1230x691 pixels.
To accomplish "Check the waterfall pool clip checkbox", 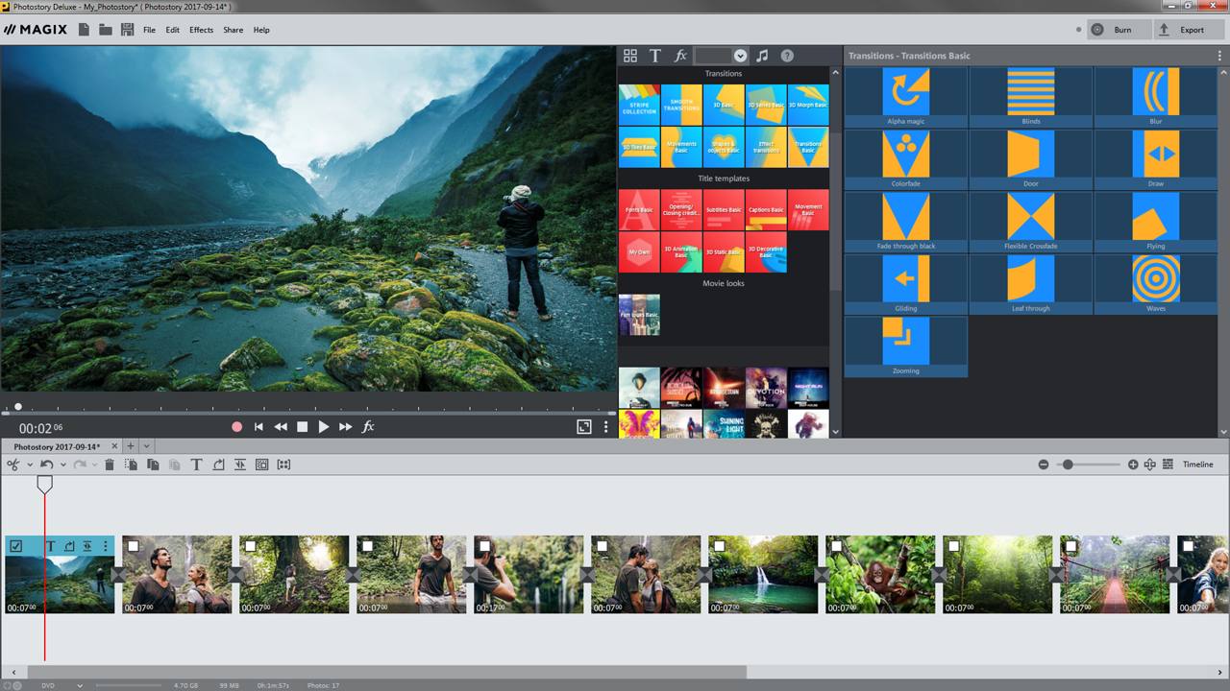I will 719,546.
